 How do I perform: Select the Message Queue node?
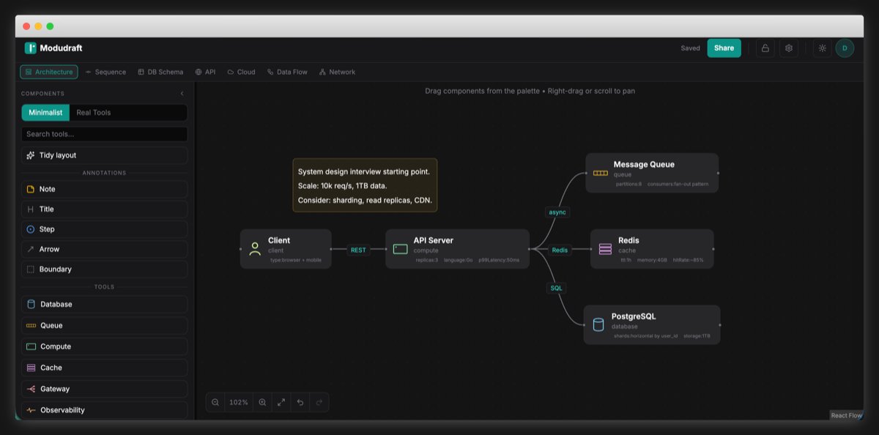652,173
